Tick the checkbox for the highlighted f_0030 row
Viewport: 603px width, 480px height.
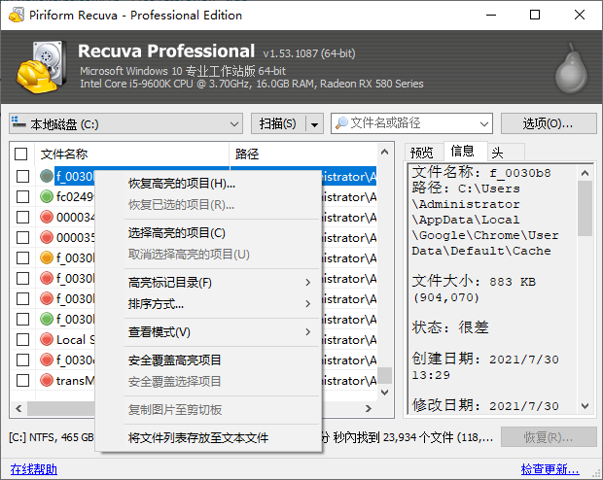pyautogui.click(x=22, y=177)
